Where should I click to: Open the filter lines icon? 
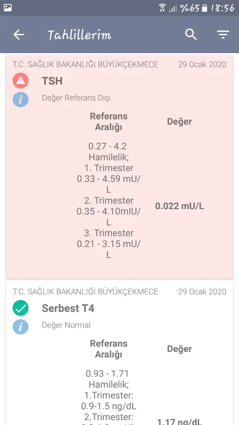[x=223, y=35]
